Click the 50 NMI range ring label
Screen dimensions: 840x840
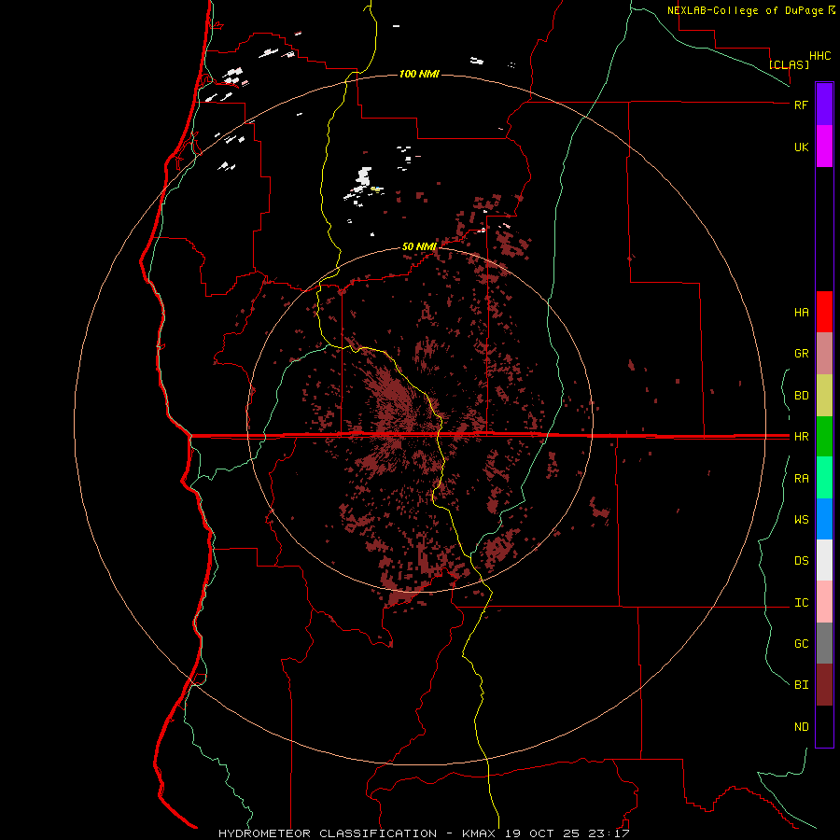419,246
